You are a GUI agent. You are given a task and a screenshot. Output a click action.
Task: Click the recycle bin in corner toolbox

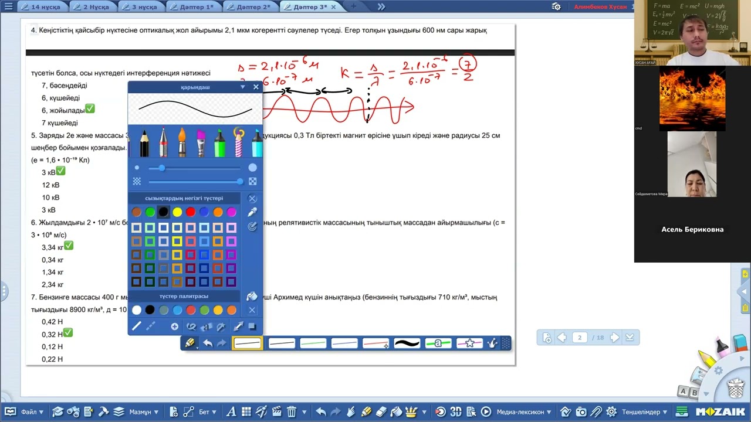click(x=735, y=388)
